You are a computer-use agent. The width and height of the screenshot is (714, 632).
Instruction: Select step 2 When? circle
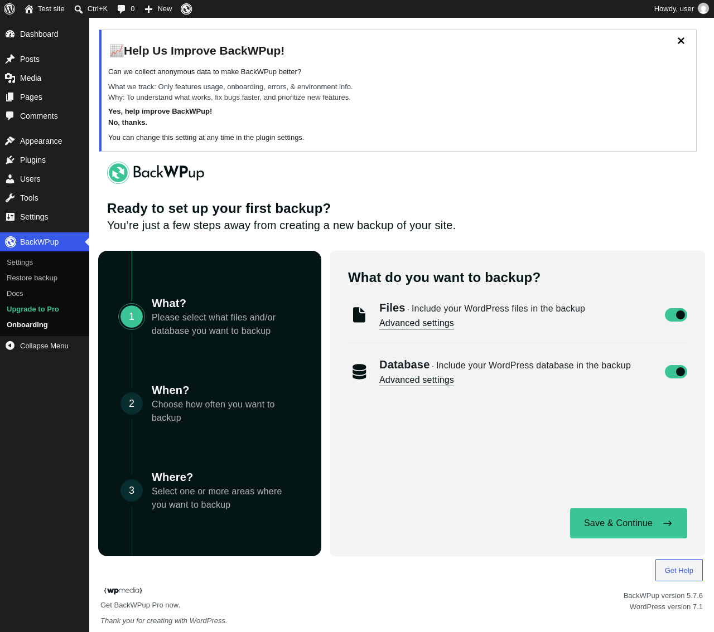(x=132, y=403)
